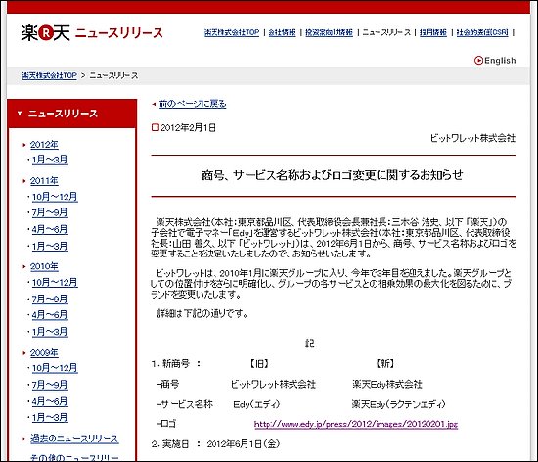Open 1月〜3月 under 2010年
Viewport: 538px width, 462px height.
click(50, 332)
